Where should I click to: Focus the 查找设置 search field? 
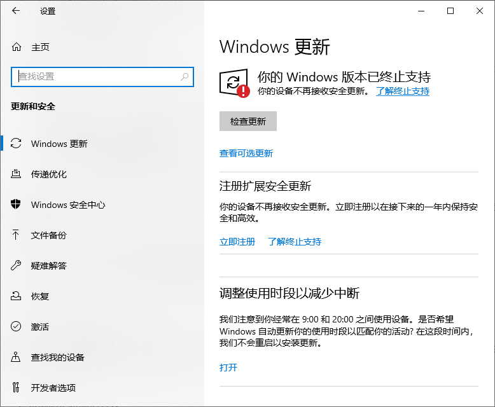click(x=102, y=77)
